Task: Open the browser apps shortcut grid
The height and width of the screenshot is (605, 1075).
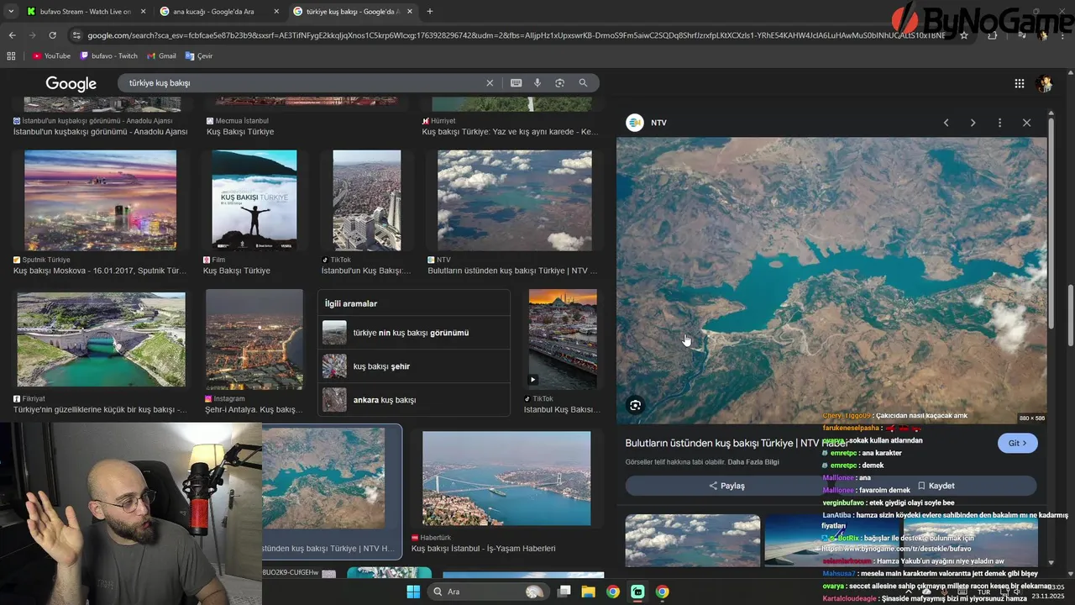Action: click(11, 55)
